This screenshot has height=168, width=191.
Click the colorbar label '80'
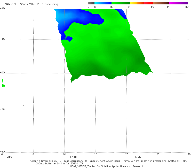click(x=187, y=7)
